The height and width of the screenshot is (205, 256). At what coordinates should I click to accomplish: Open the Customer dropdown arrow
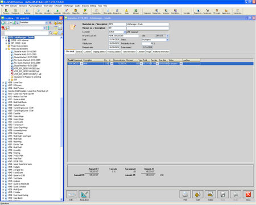point(125,32)
